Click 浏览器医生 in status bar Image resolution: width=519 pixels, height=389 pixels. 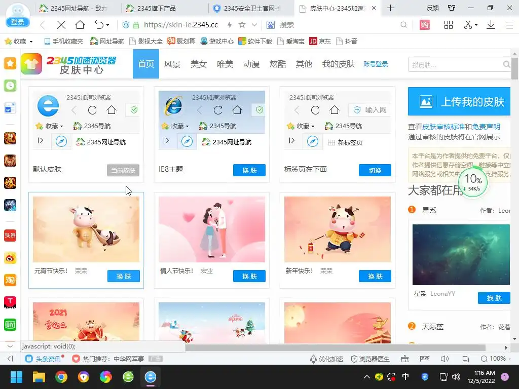[x=370, y=359]
